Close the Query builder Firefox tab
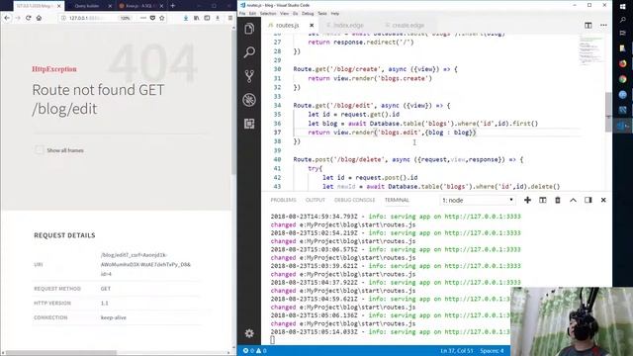The image size is (633, 356). tap(110, 6)
